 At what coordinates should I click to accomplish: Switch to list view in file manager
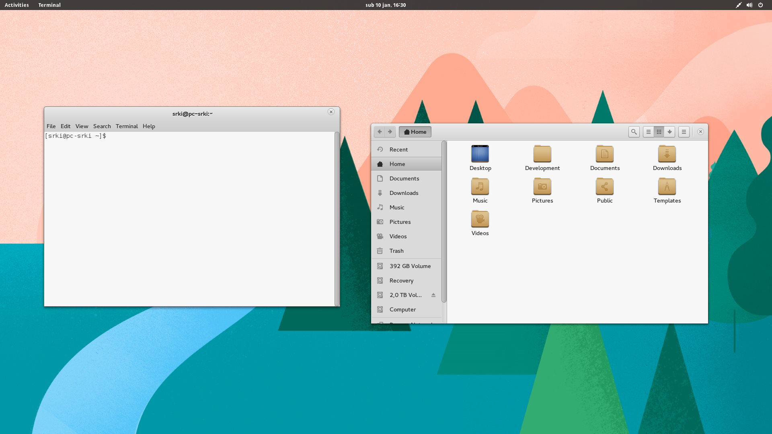pos(648,132)
